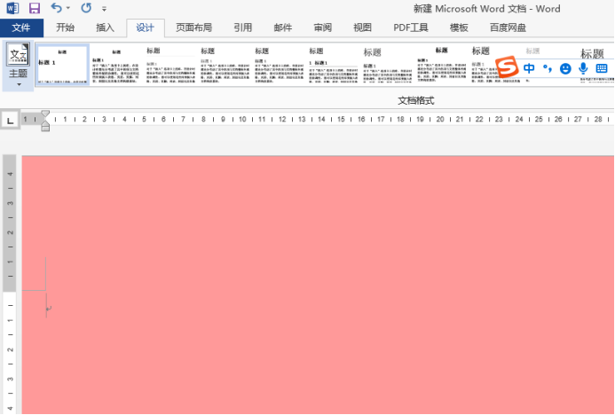Click the 主题 themes icon
The height and width of the screenshot is (415, 615).
(x=18, y=54)
